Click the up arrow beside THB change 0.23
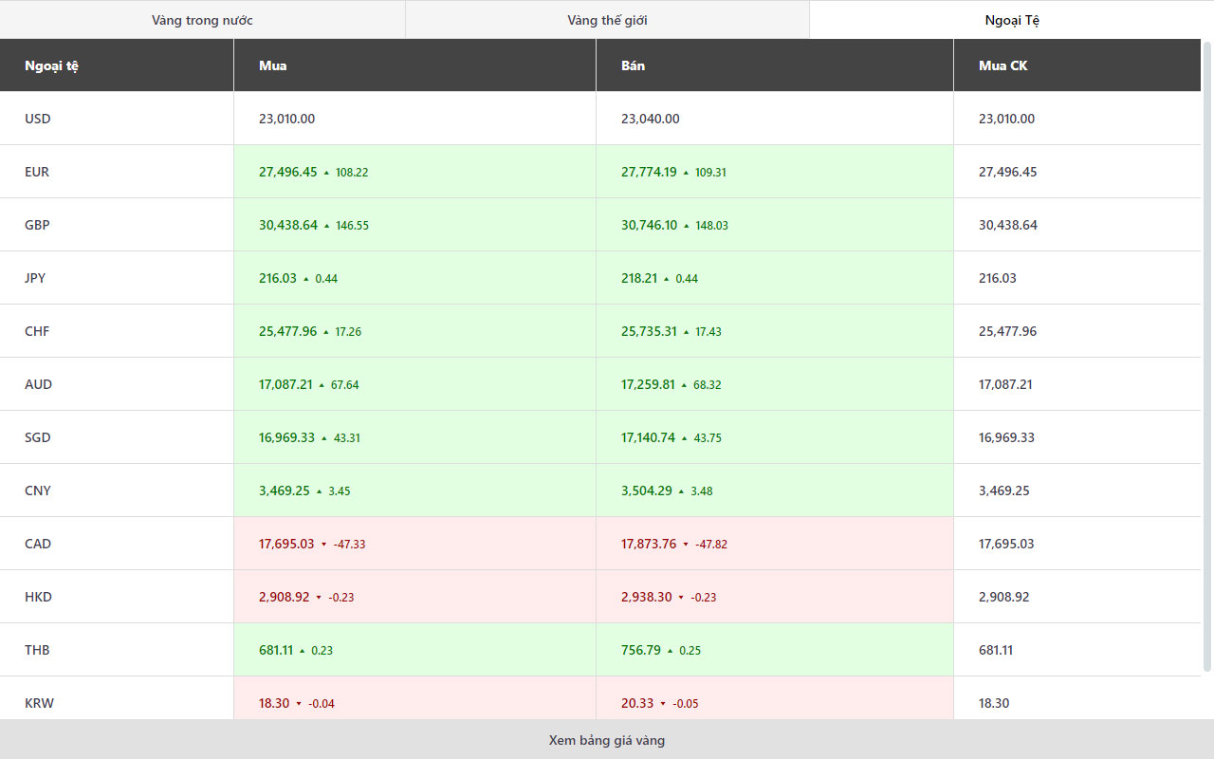 (302, 651)
